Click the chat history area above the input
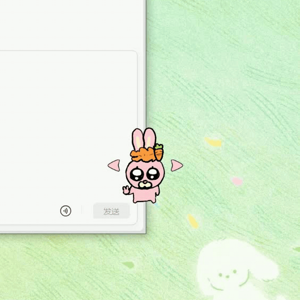The image size is (300, 300). 73,25
